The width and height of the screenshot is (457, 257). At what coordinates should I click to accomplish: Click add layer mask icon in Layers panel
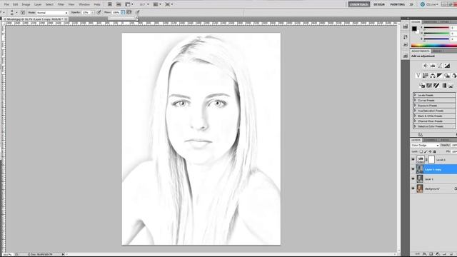pos(431,254)
